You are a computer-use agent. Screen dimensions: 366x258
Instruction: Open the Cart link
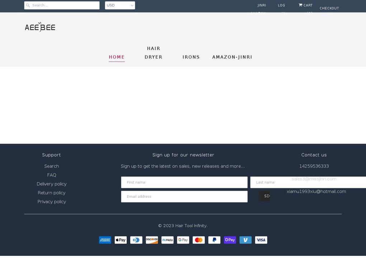(306, 5)
